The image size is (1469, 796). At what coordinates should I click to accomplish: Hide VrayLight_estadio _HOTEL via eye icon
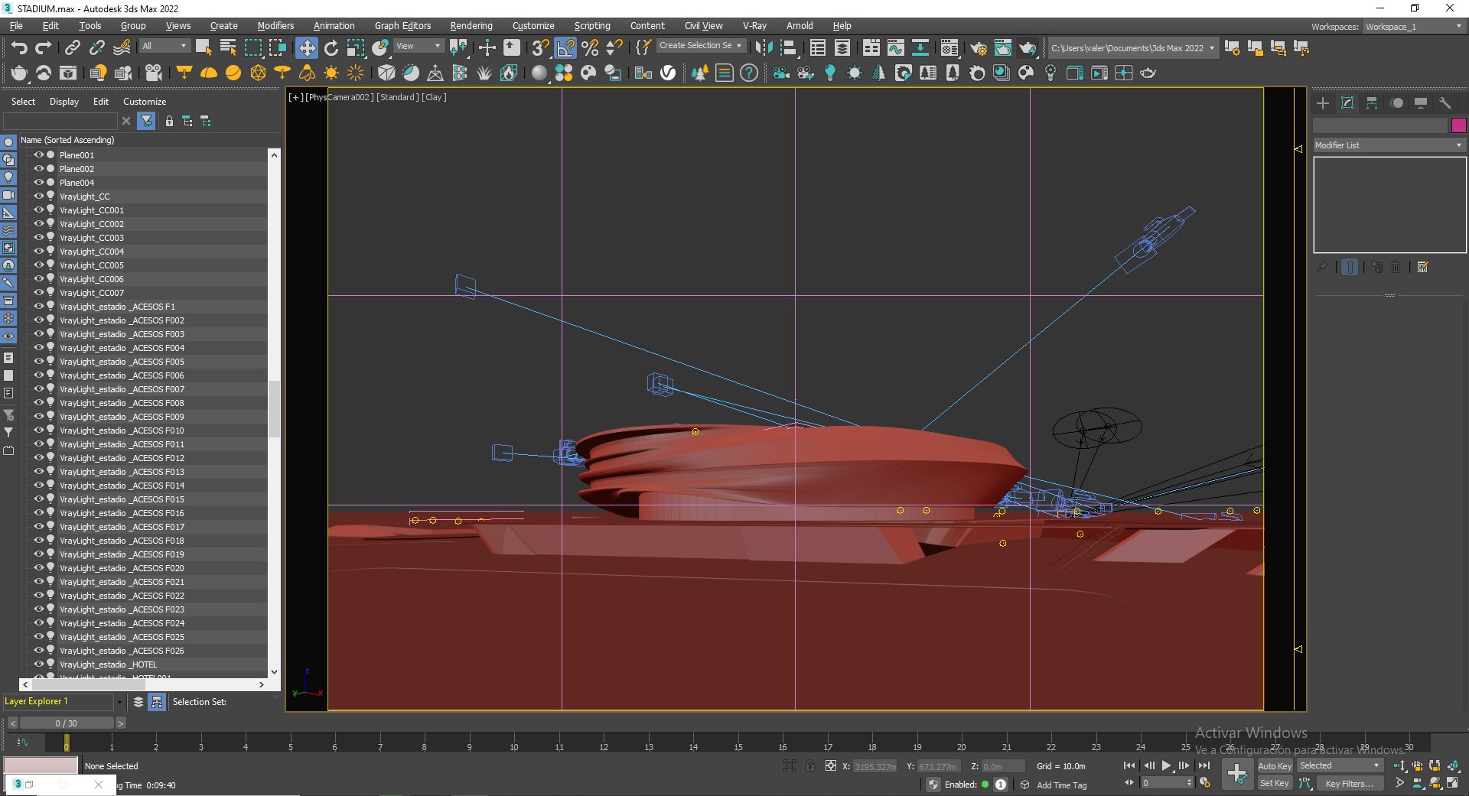click(38, 664)
